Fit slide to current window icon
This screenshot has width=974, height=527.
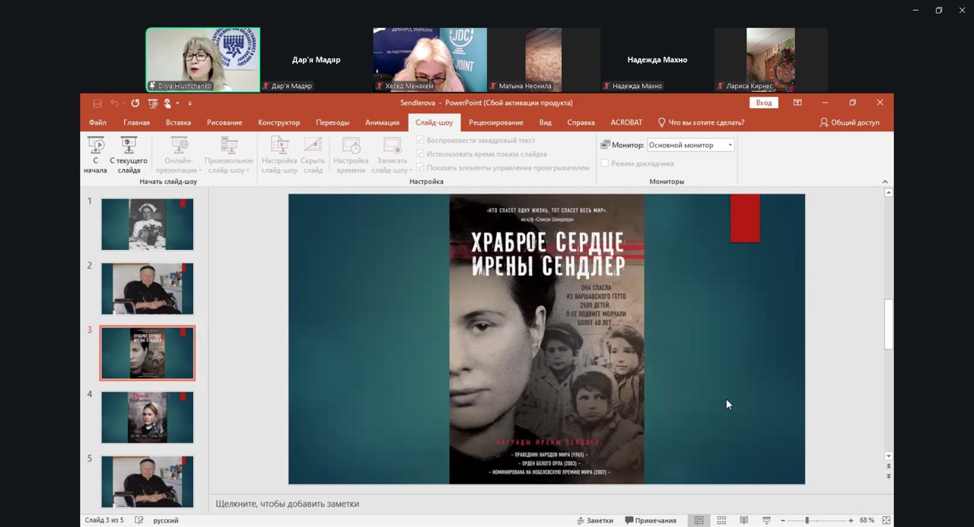click(886, 520)
